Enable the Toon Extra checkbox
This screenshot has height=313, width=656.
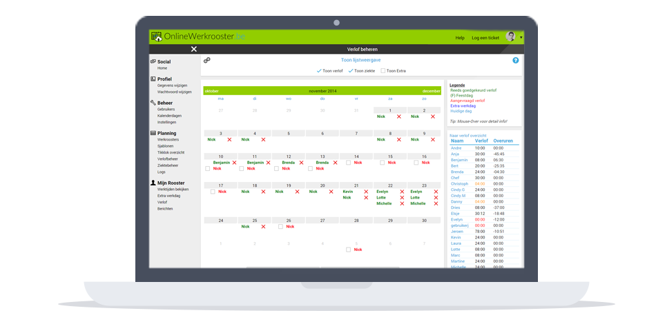383,71
